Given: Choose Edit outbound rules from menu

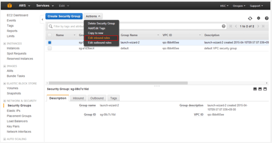Looking at the screenshot, I should pyautogui.click(x=100, y=43).
